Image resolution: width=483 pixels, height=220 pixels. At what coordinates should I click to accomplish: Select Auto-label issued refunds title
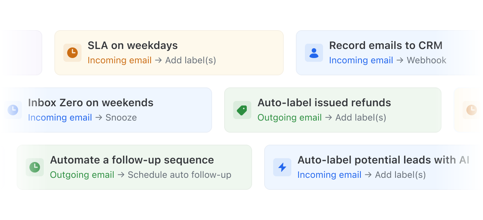[x=324, y=103]
